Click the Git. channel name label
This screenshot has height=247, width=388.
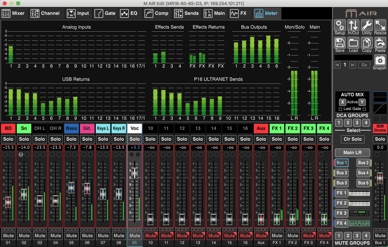[x=87, y=129]
